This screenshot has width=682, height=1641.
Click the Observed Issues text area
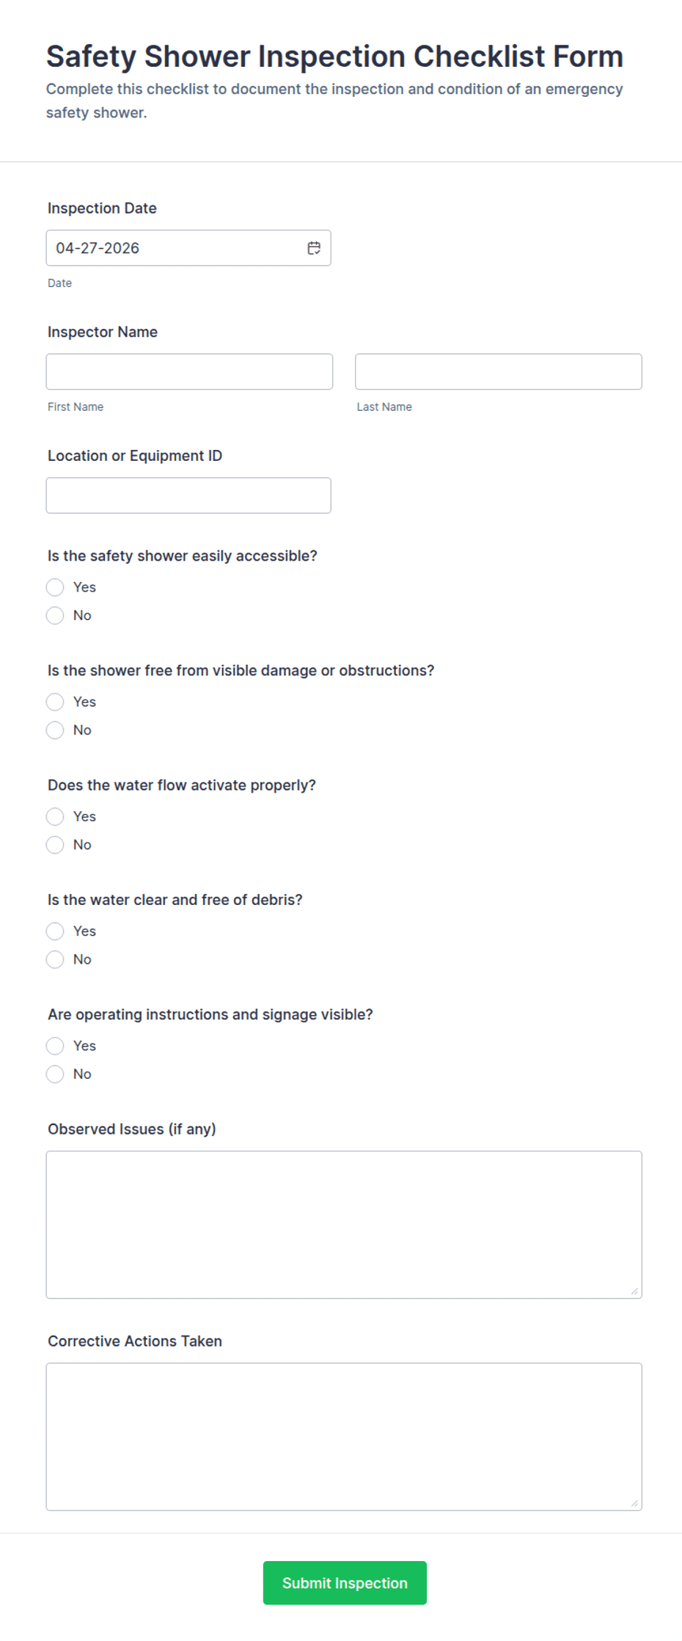pos(343,1224)
